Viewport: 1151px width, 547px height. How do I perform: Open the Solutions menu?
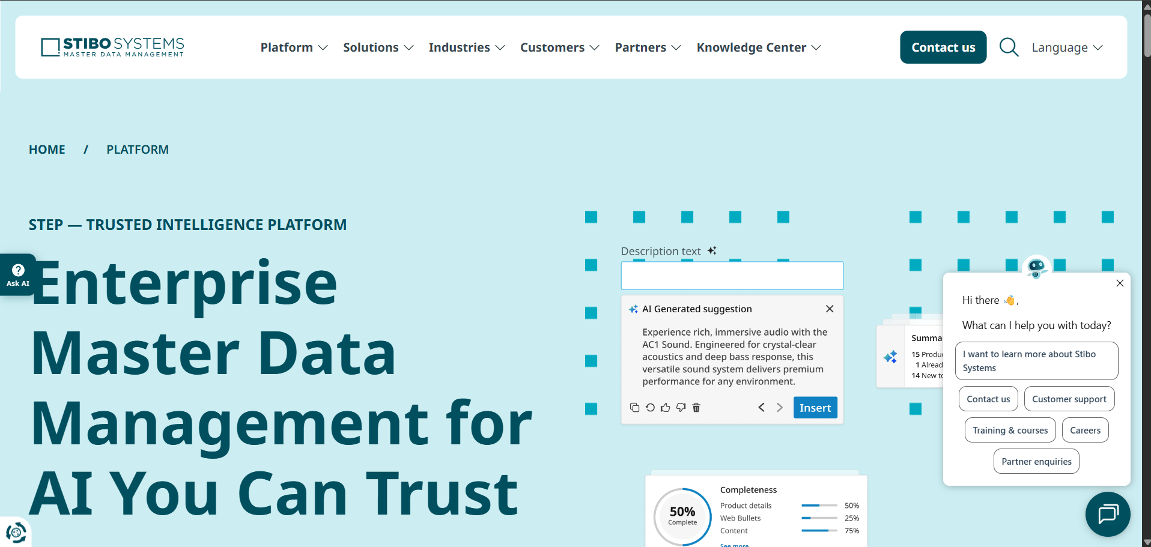pyautogui.click(x=378, y=47)
